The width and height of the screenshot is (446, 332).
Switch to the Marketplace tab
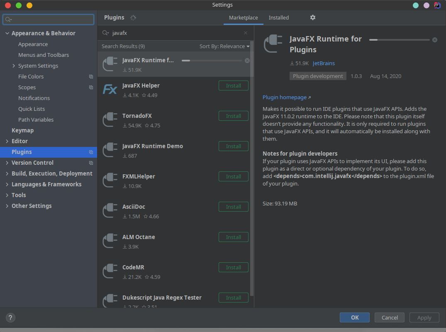click(244, 18)
